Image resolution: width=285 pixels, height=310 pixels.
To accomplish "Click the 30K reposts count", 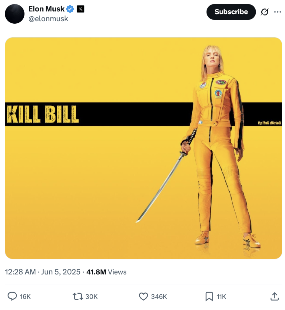I will [91, 297].
